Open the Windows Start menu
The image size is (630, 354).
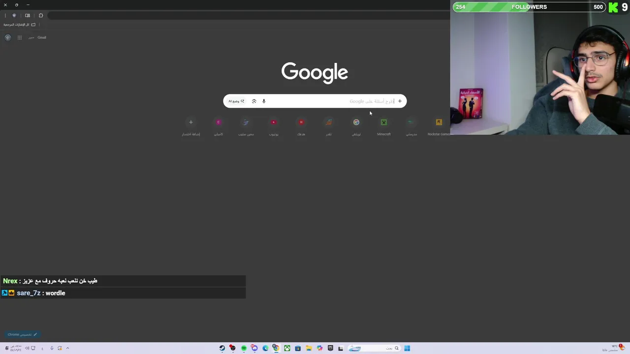pos(407,348)
